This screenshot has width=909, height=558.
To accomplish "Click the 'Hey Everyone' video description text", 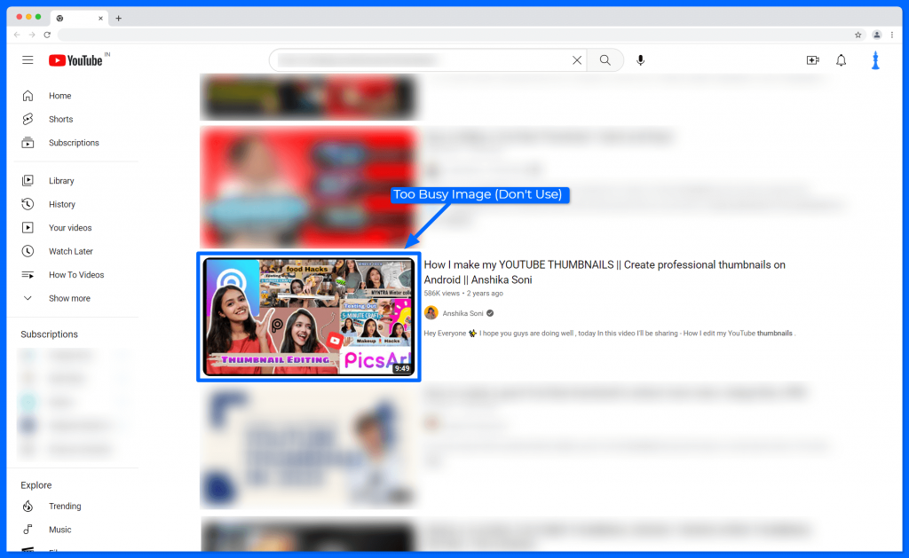I will 609,334.
